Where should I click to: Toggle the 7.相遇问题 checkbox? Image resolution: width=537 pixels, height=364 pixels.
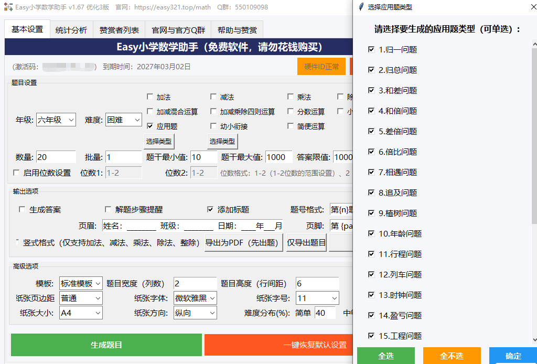[x=371, y=172]
